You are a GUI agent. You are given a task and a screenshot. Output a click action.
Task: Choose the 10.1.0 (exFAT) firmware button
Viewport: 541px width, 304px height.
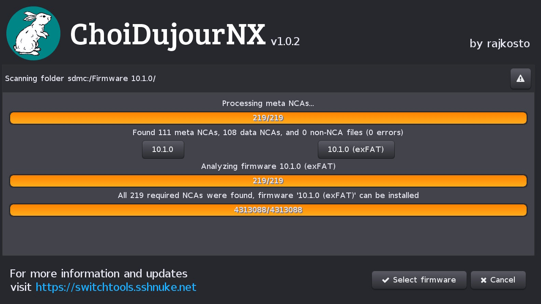tap(356, 149)
